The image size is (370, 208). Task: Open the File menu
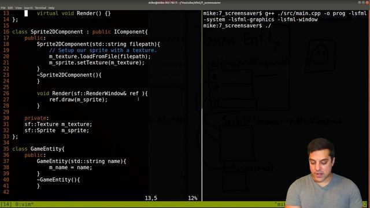3,8
